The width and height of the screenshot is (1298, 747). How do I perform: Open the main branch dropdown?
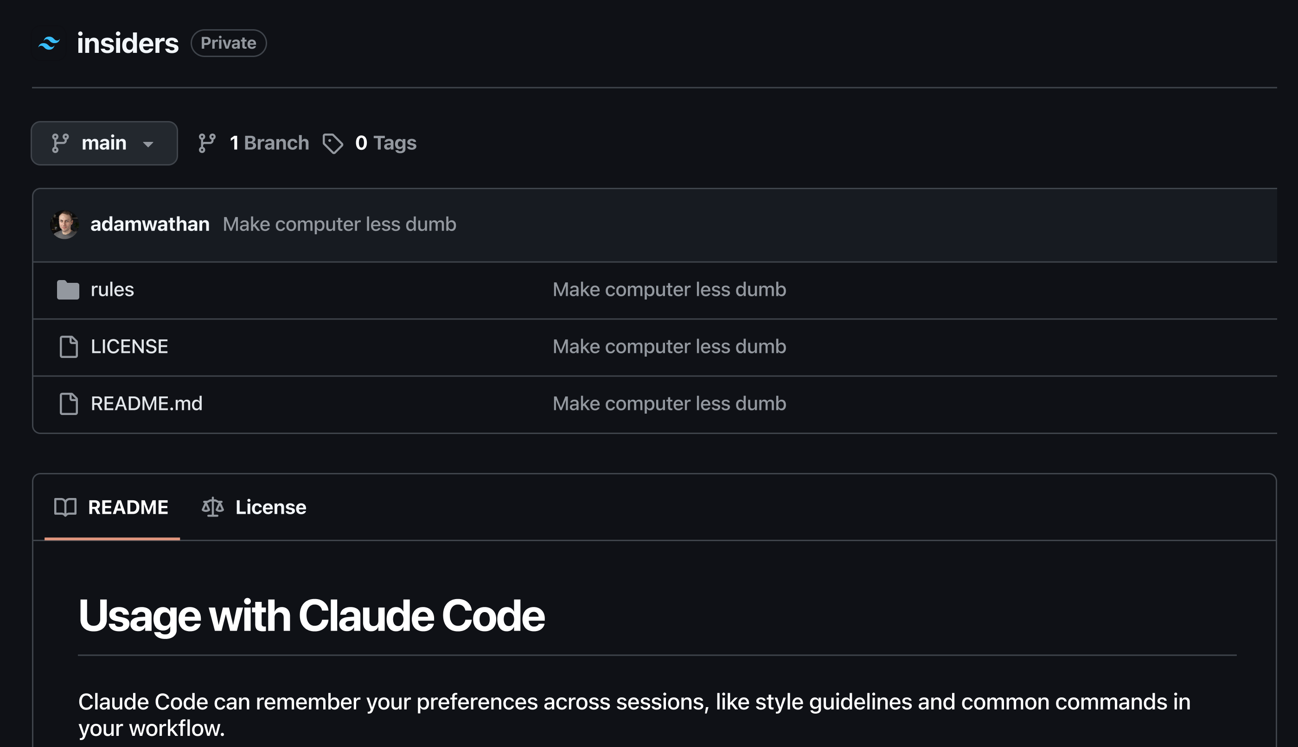103,143
